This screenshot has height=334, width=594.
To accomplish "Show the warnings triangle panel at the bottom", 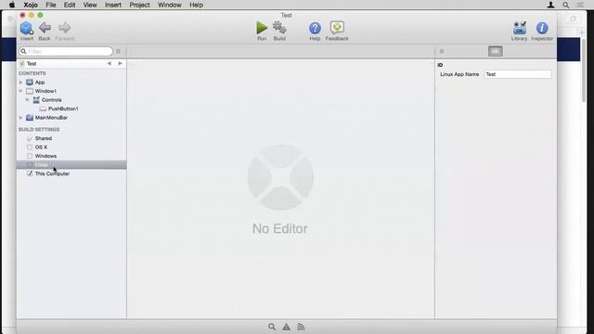I will pyautogui.click(x=287, y=327).
